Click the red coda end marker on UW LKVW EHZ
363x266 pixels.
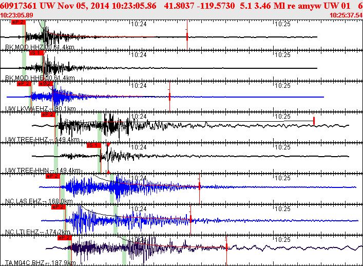point(170,97)
